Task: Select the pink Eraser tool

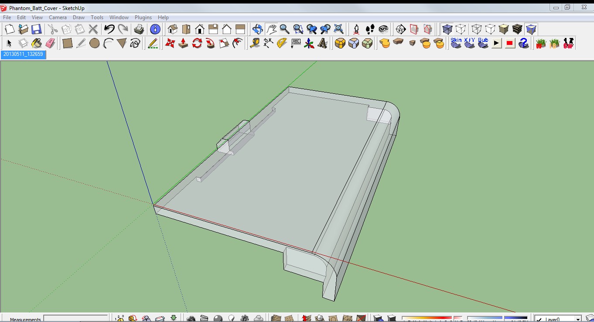Action: point(50,43)
